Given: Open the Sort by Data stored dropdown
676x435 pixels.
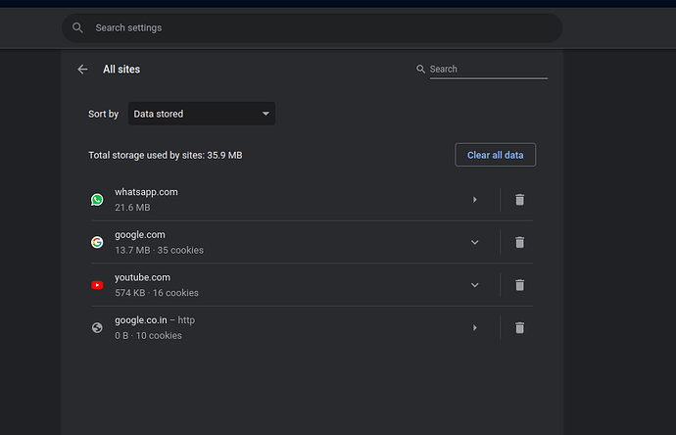Looking at the screenshot, I should point(202,114).
